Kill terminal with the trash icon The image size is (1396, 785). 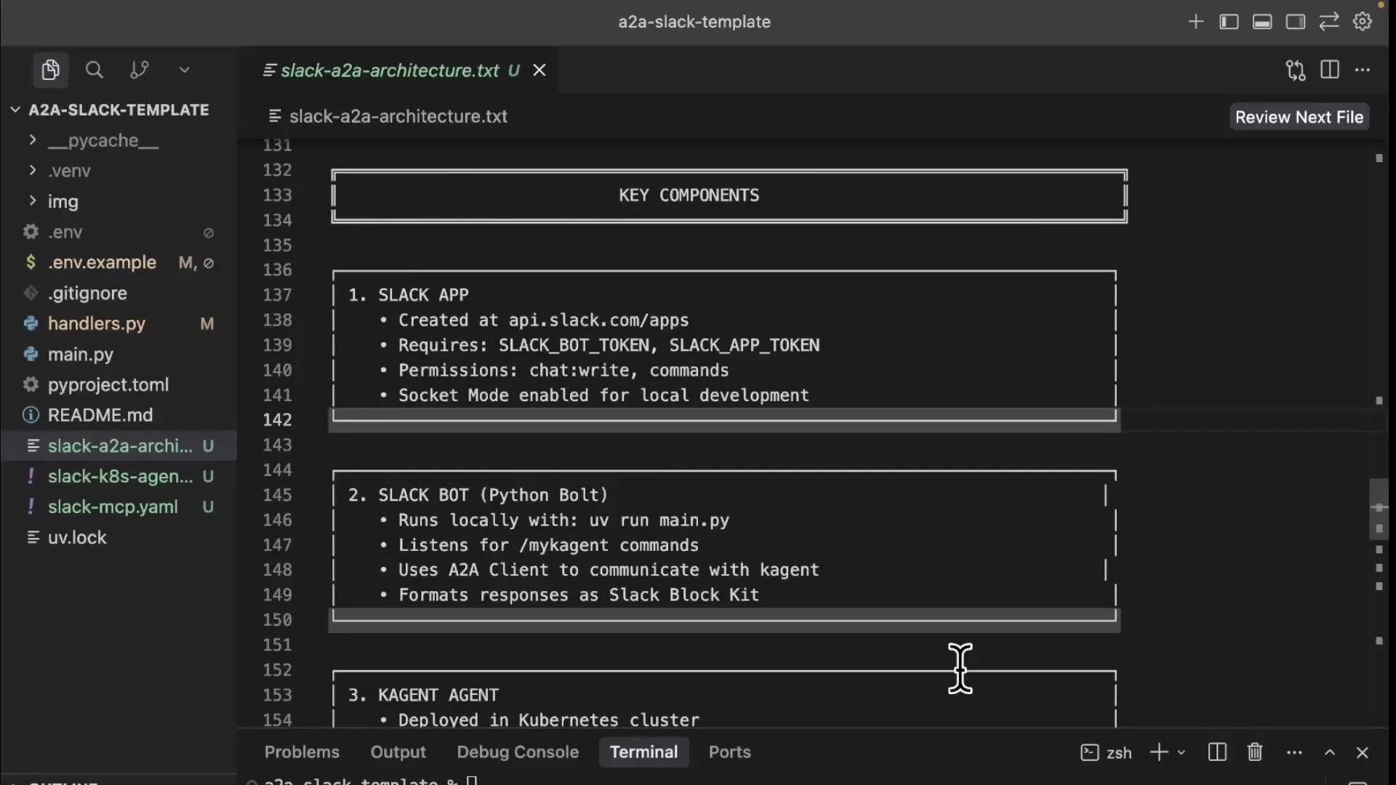point(1255,752)
